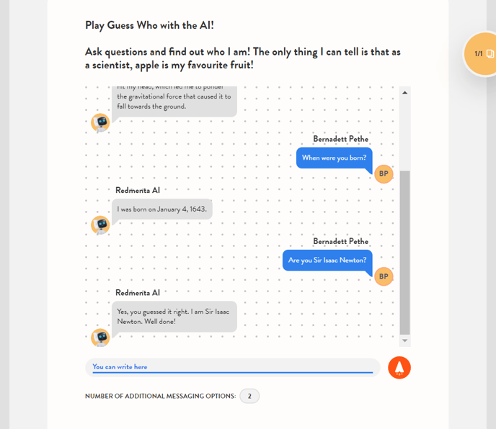
Task: Click robot avatar beside the gravitational force message
Action: point(100,122)
